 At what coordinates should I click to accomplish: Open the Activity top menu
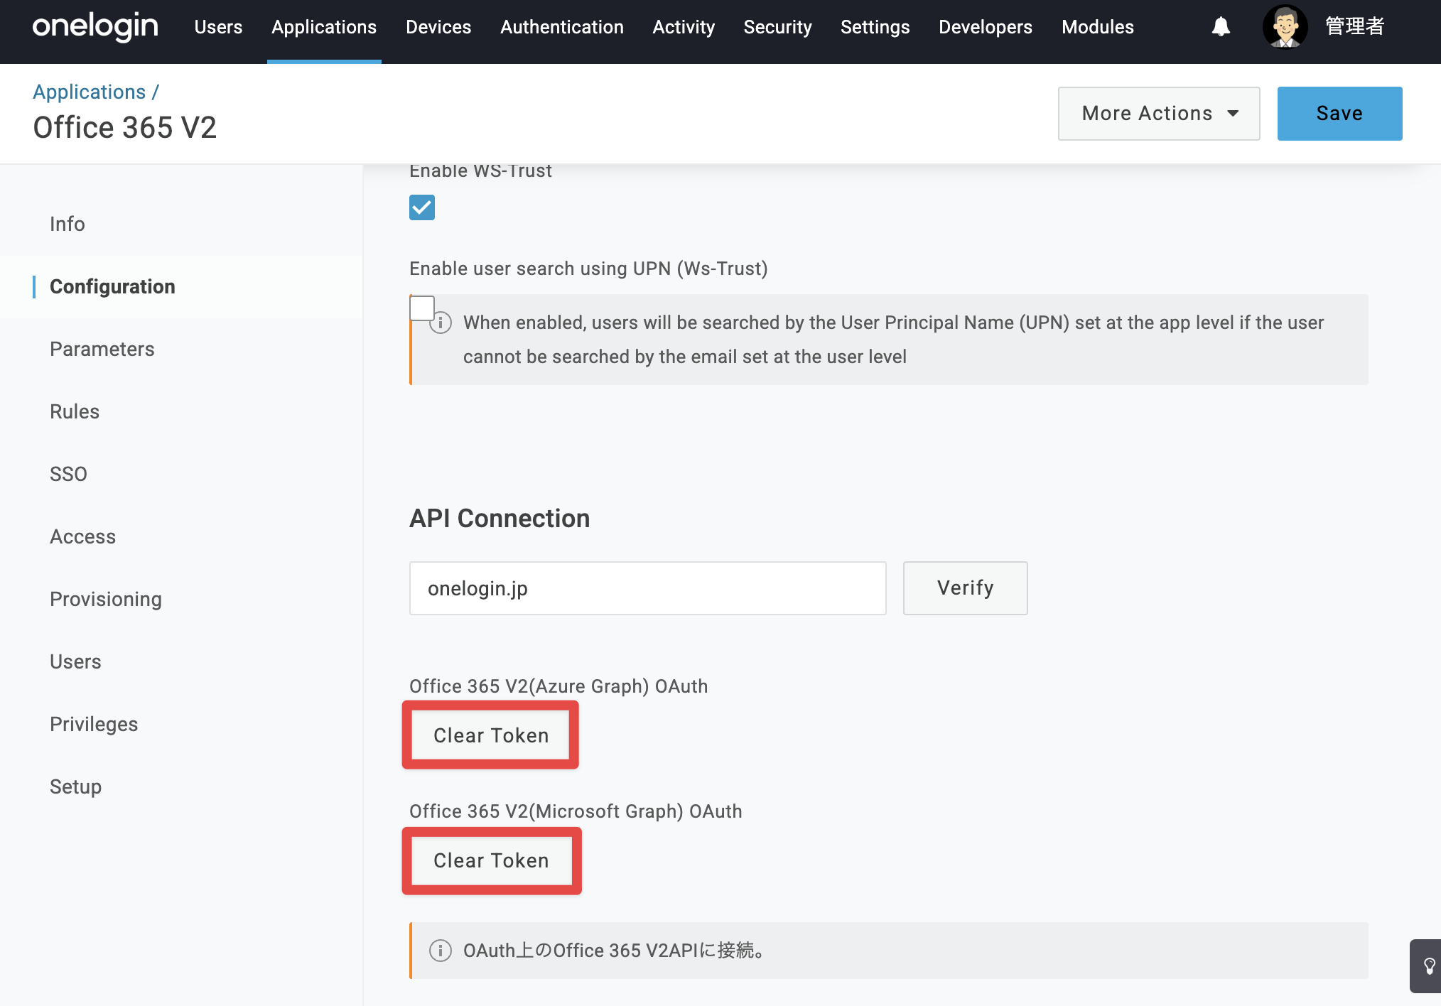(684, 27)
